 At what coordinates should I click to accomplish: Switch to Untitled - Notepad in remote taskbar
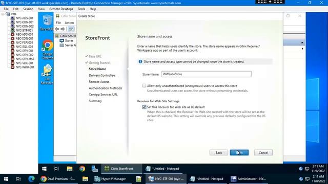click(163, 169)
